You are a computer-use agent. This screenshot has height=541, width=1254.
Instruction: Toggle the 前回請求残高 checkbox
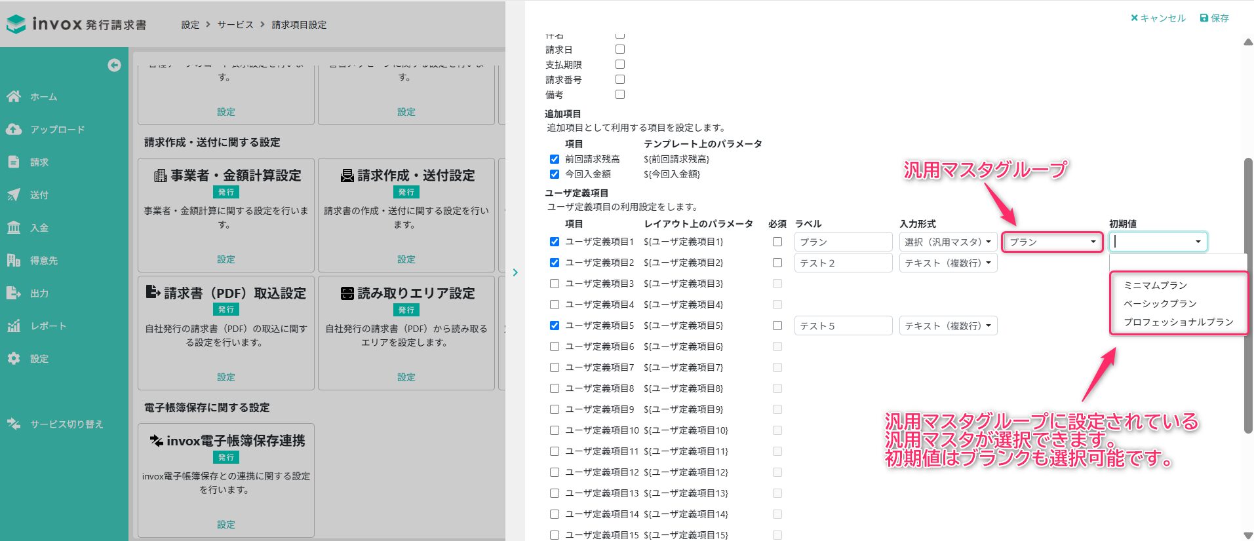[x=555, y=159]
